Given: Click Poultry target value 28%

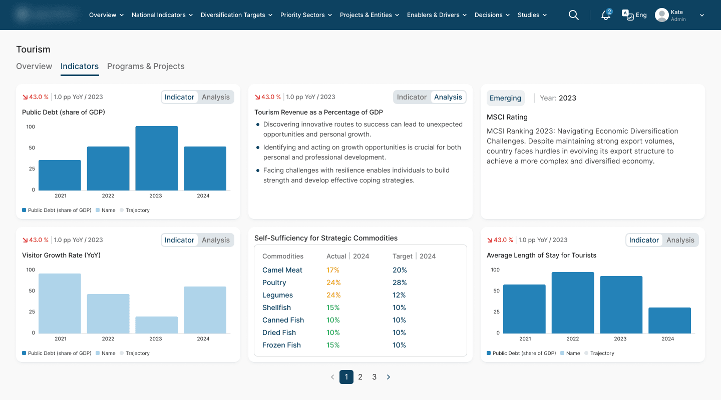Looking at the screenshot, I should [400, 282].
